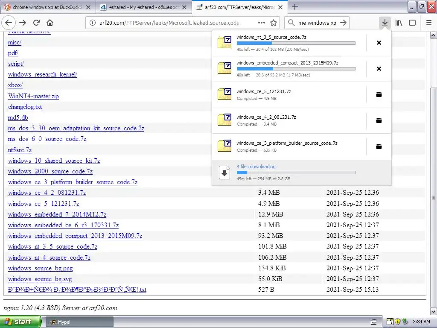
Task: Open windows_source_bg.png link
Action: coord(41,268)
